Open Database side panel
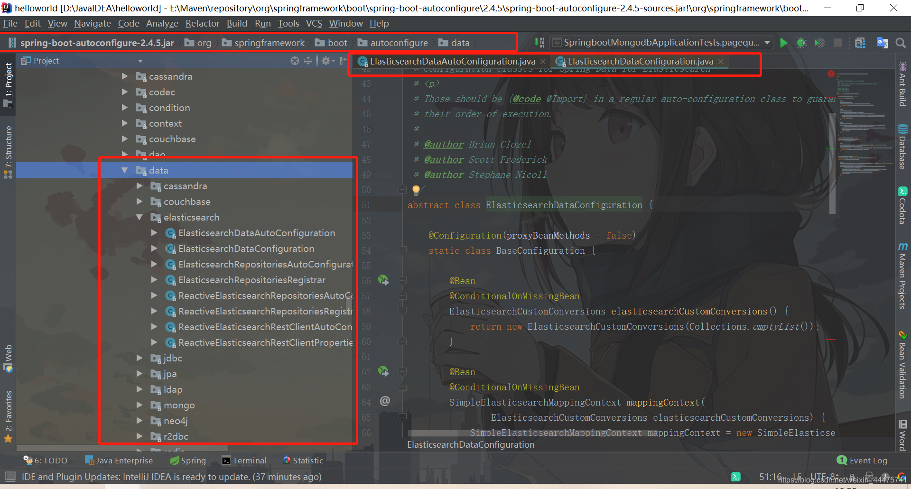 (x=902, y=147)
